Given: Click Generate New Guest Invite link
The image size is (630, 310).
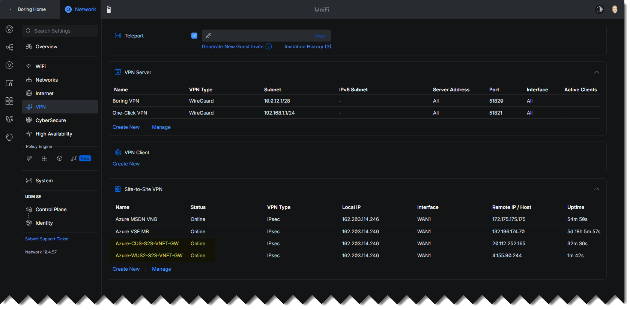Looking at the screenshot, I should pyautogui.click(x=233, y=46).
